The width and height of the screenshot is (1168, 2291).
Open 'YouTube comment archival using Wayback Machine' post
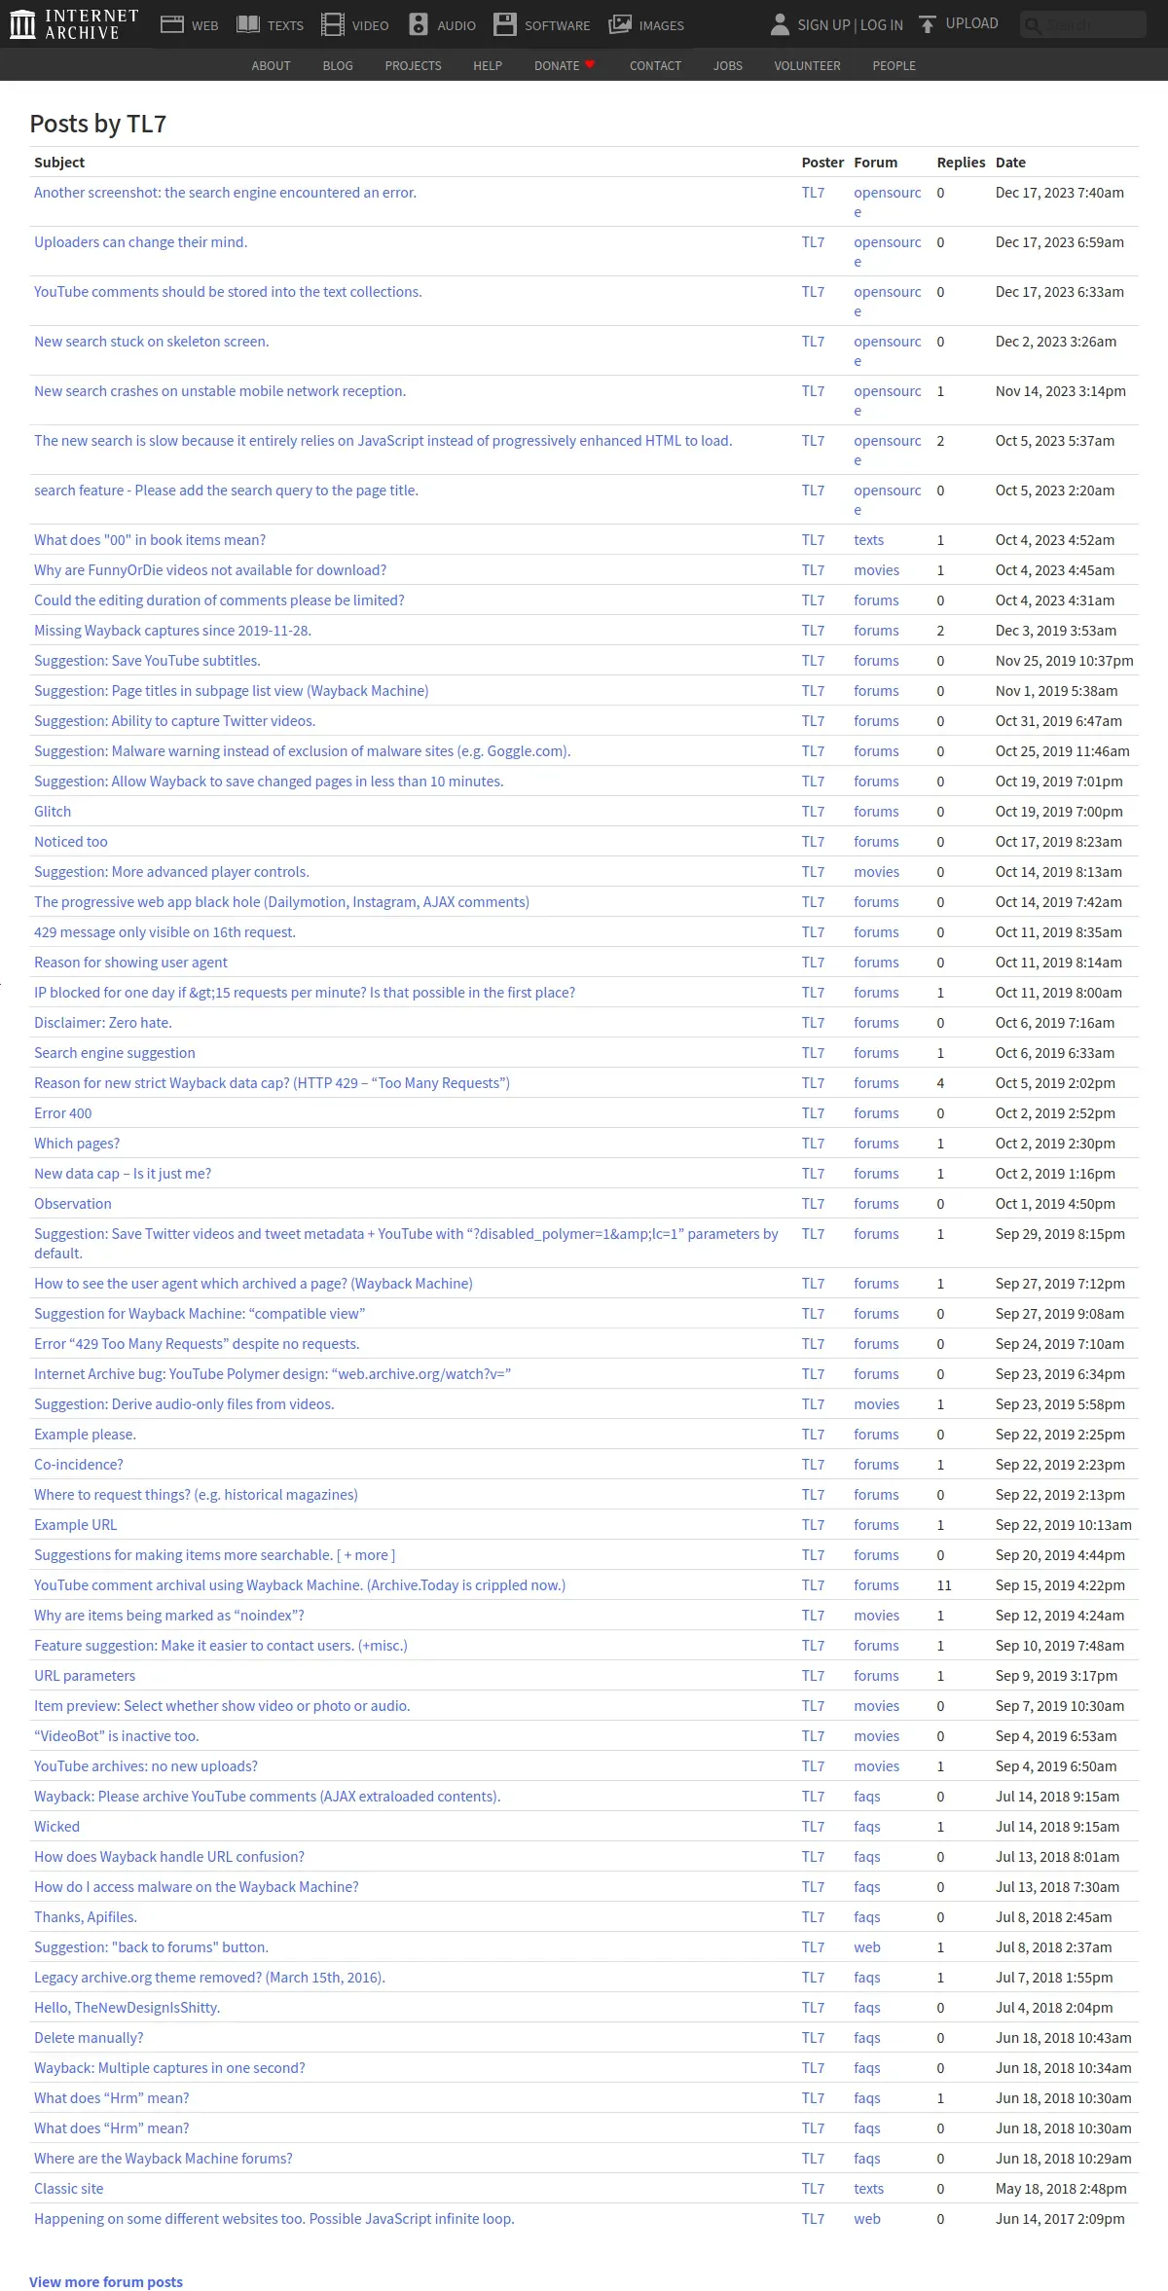300,1585
